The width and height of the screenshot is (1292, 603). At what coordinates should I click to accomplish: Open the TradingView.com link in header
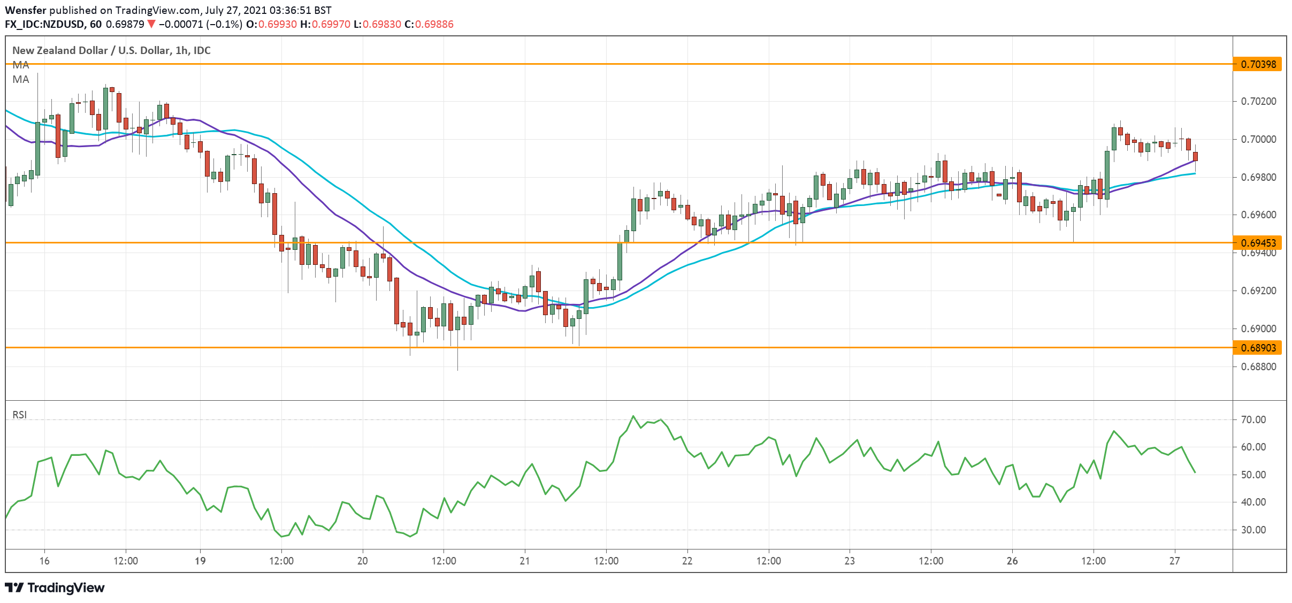(156, 10)
